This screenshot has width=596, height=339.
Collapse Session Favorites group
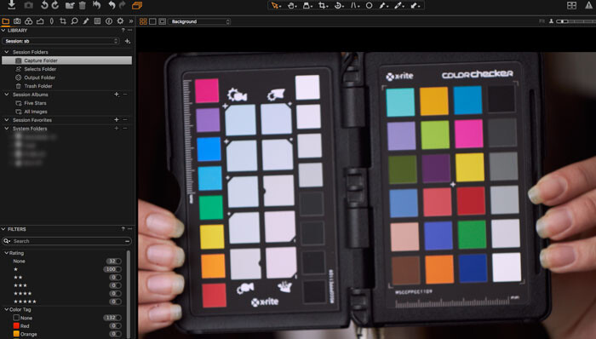click(7, 120)
